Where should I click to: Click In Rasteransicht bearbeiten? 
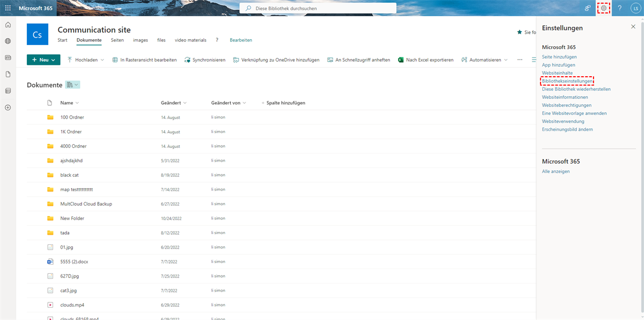click(145, 60)
